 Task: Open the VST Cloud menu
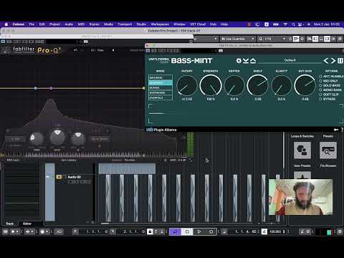(x=198, y=24)
